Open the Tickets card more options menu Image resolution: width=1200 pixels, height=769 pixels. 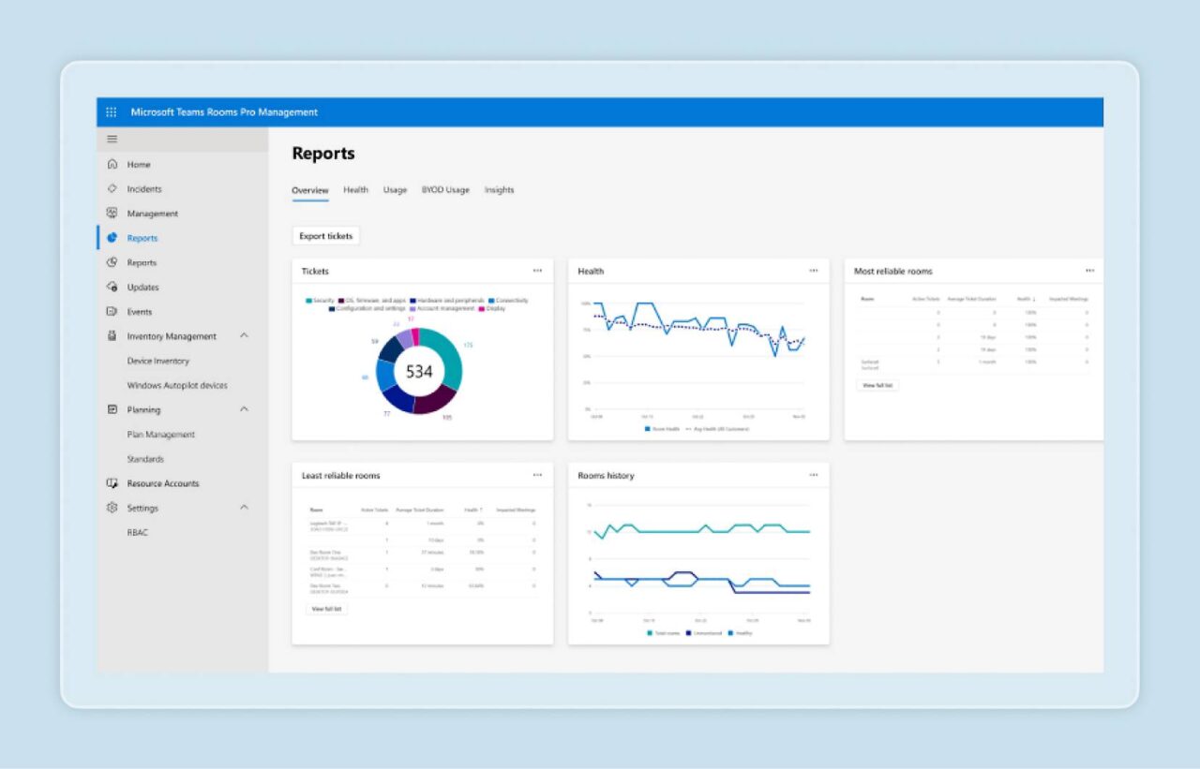[x=537, y=271]
